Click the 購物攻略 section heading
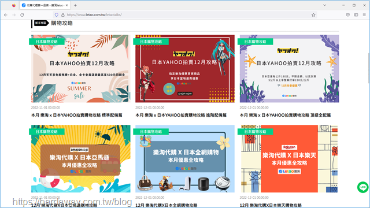 [62, 23]
